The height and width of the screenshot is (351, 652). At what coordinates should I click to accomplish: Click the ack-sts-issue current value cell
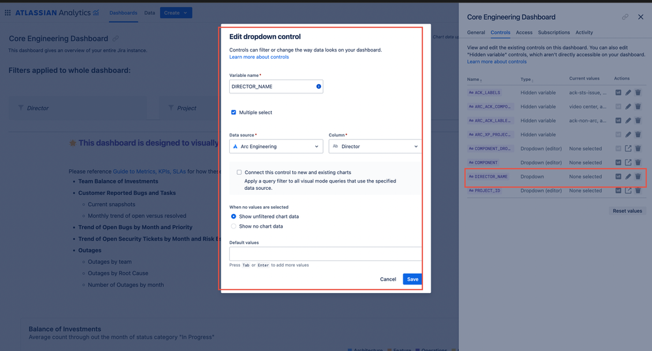click(587, 93)
